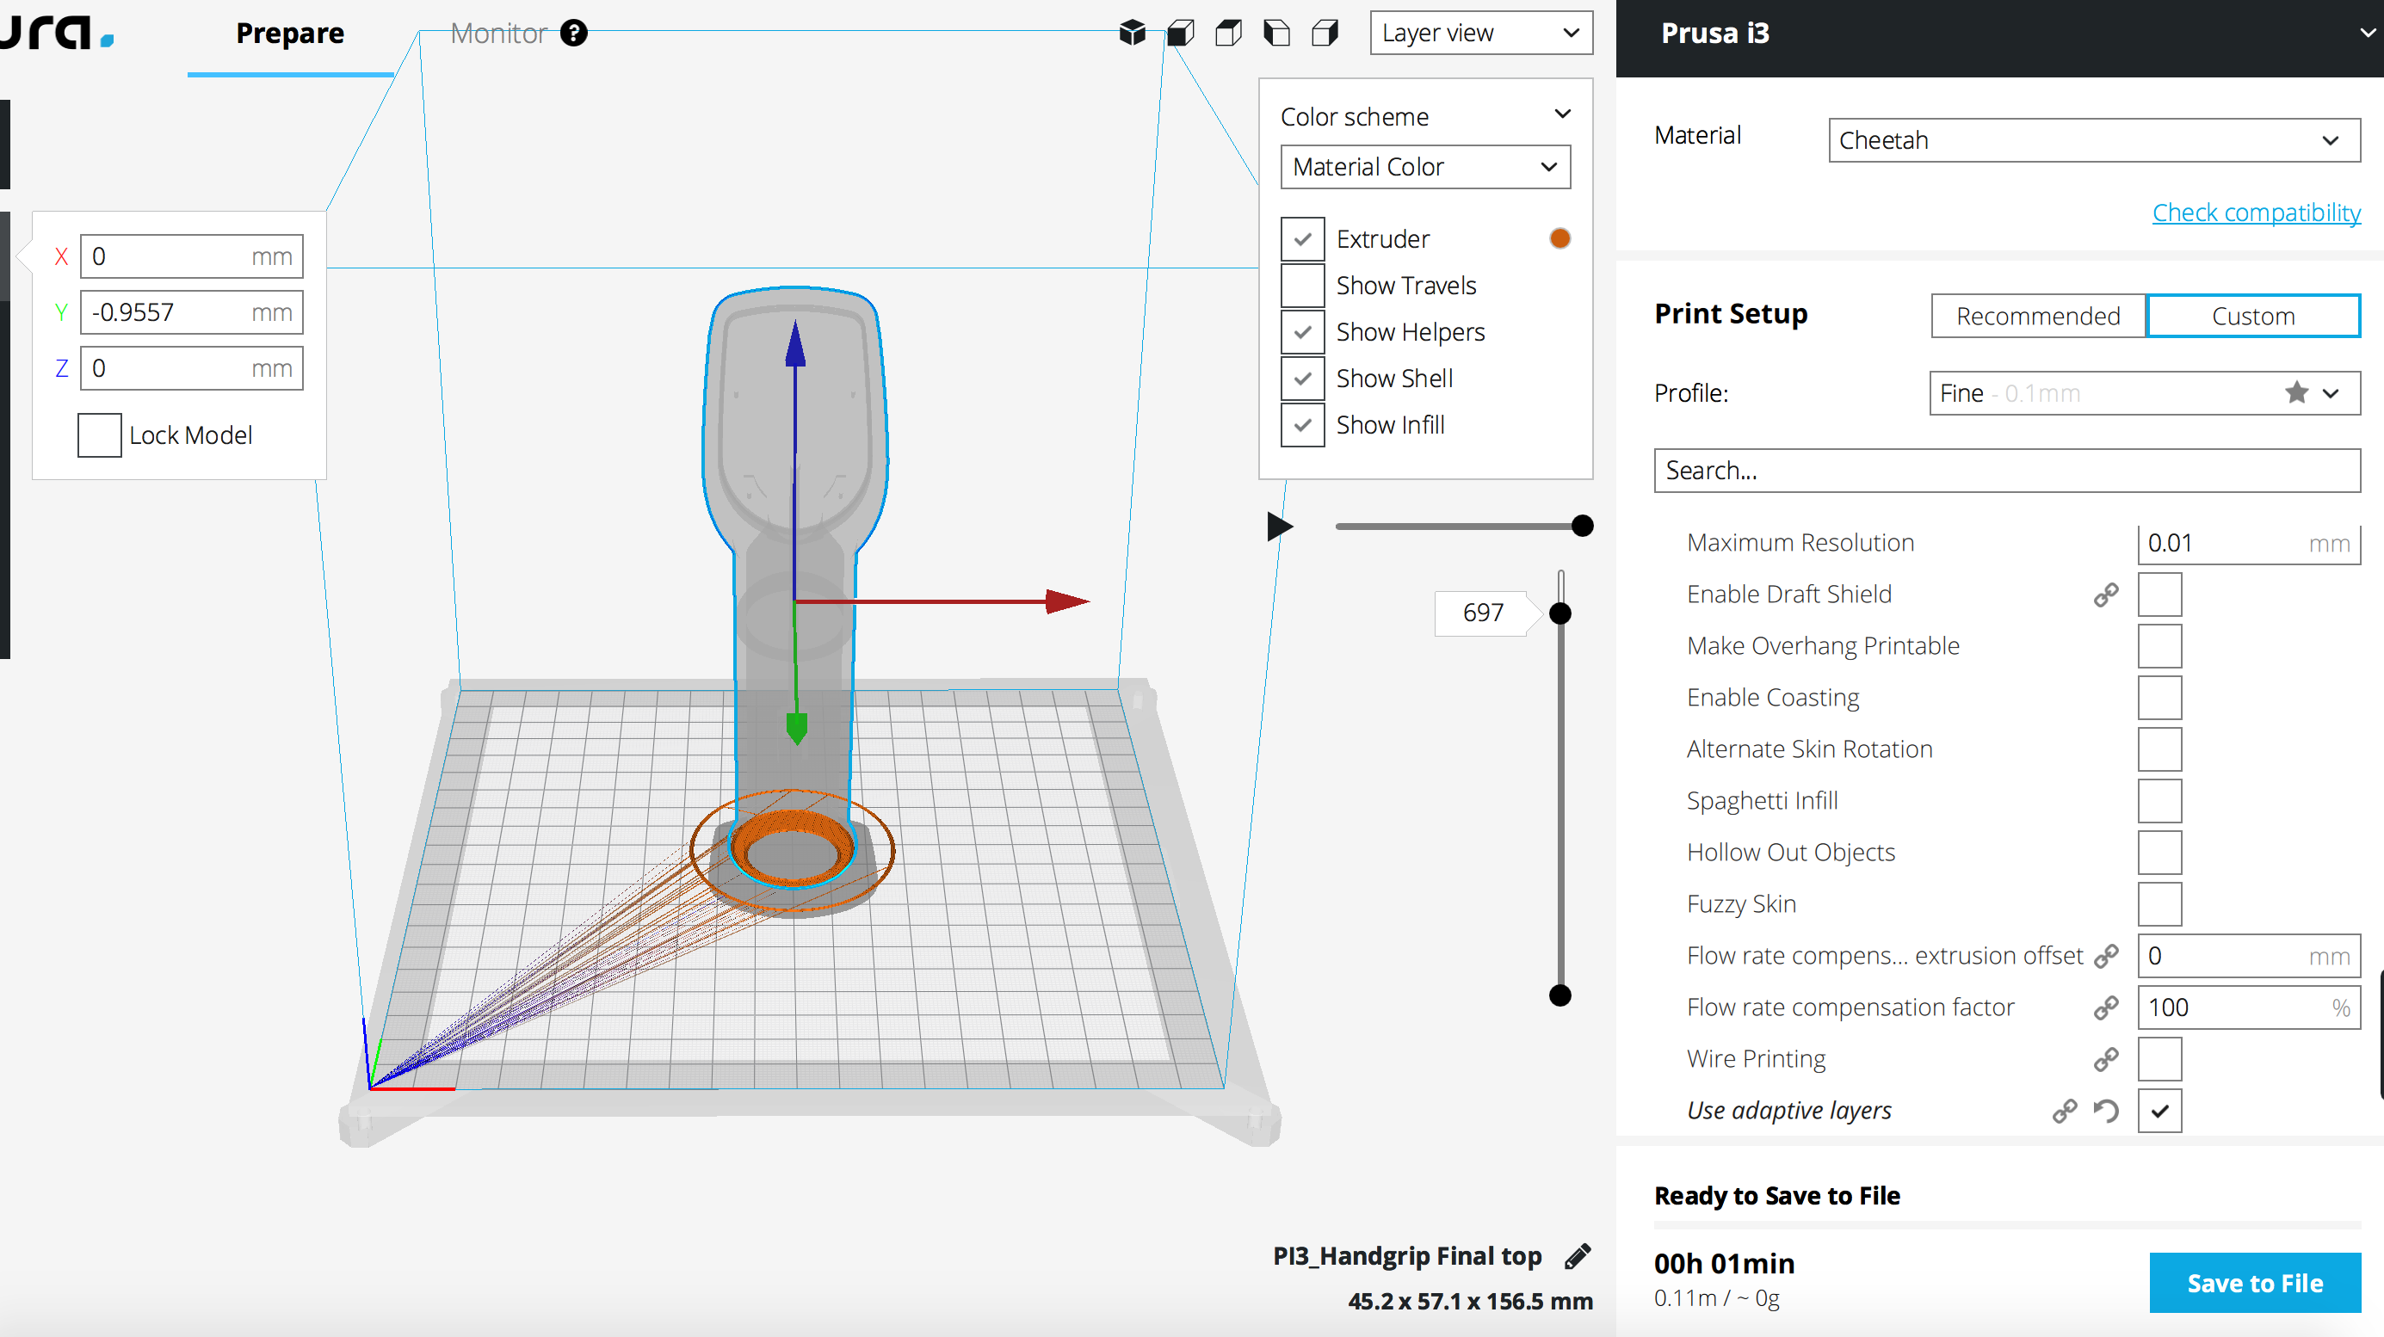Enable Hollow Out Objects checkbox
This screenshot has height=1337, width=2384.
pyautogui.click(x=2159, y=853)
